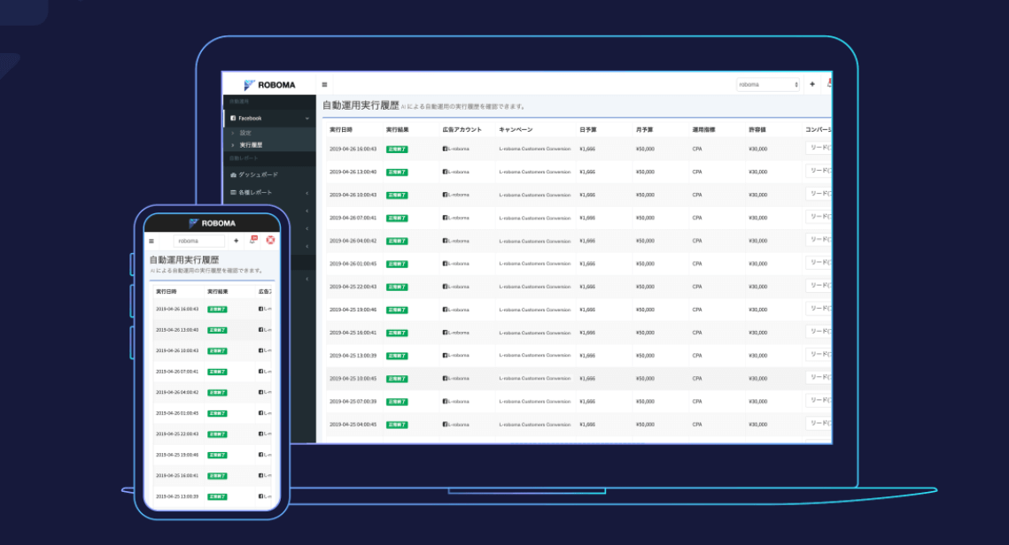Screen dimensions: 1009x545
Task: Tap the hamburger menu icon on the phone
Action: [x=151, y=241]
